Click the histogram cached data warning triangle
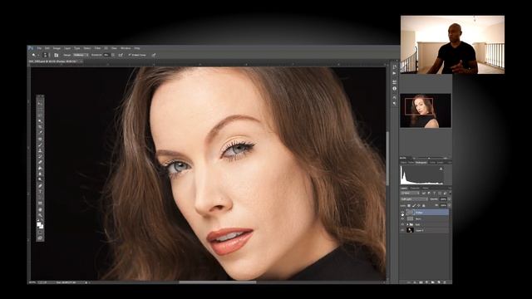532x299 pixels. tap(441, 169)
